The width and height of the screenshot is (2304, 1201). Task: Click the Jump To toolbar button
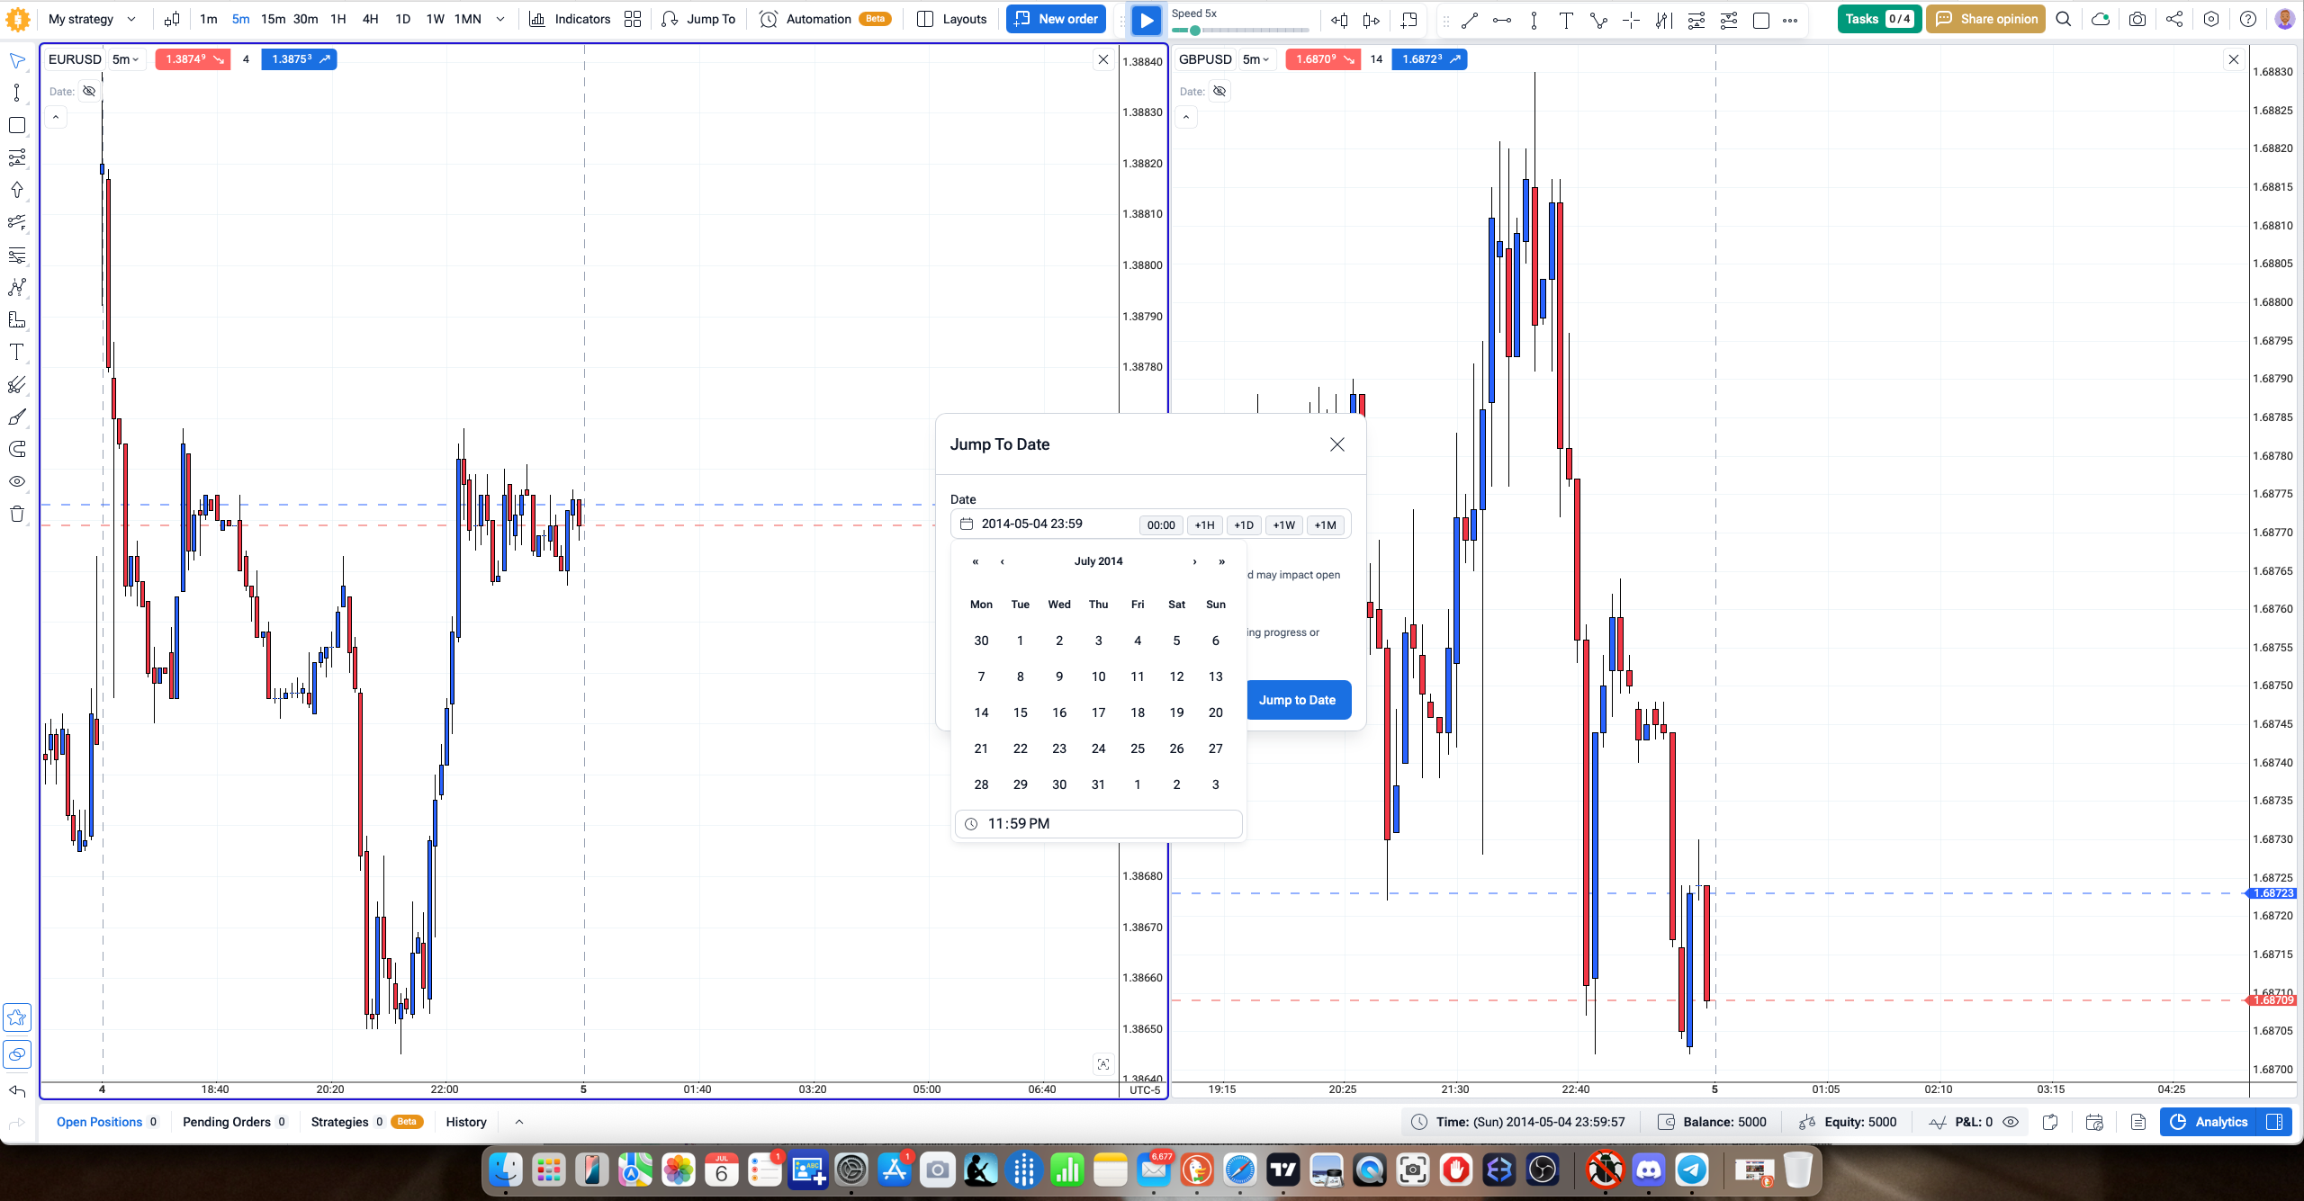pos(698,19)
